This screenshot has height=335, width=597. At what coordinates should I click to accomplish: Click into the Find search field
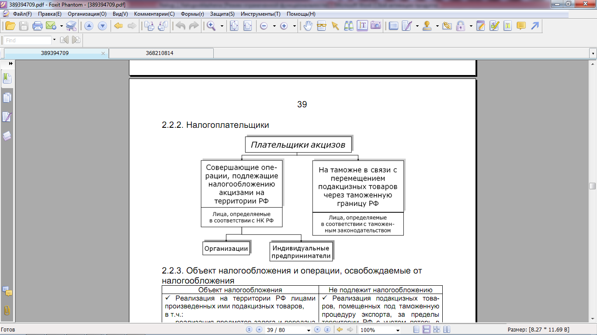[x=27, y=40]
